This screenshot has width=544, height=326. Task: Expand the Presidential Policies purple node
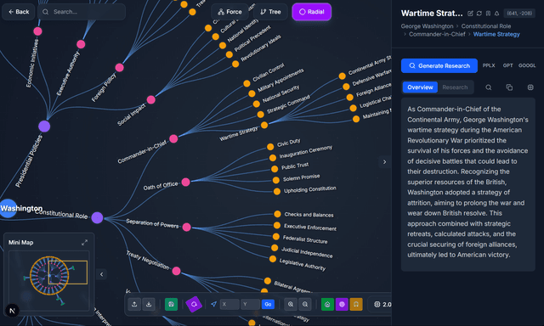coord(44,126)
